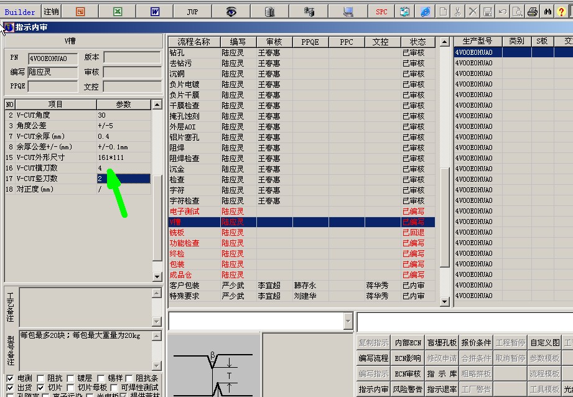
Task: Click the 注销 logout toolbar button
Action: pos(51,12)
